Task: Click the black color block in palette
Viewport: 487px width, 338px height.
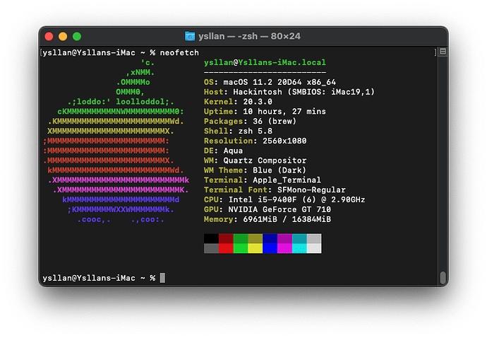Action: (211, 239)
